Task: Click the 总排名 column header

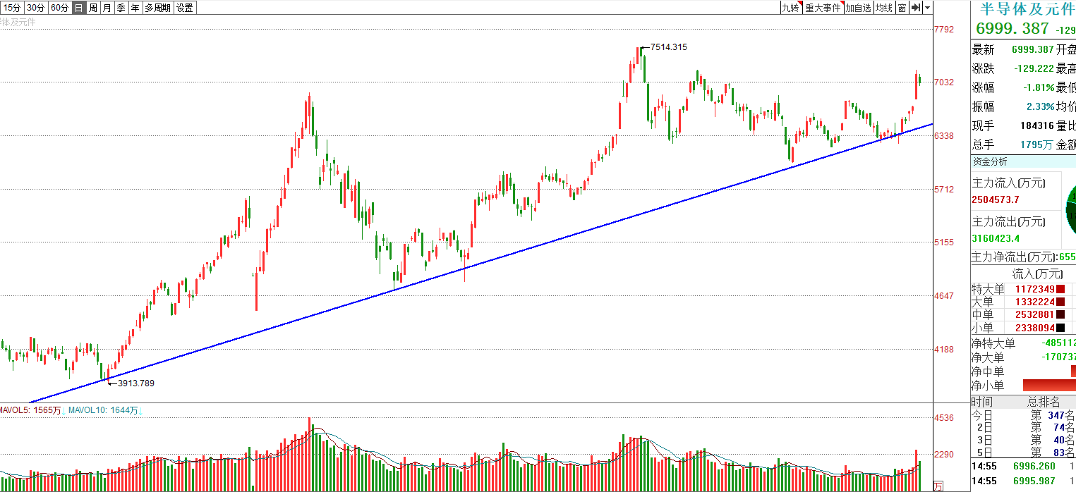Action: [x=1043, y=402]
